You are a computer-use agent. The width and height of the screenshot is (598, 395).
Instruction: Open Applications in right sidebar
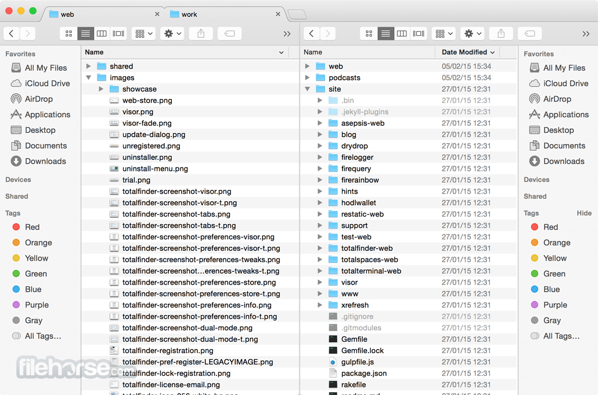coord(559,114)
